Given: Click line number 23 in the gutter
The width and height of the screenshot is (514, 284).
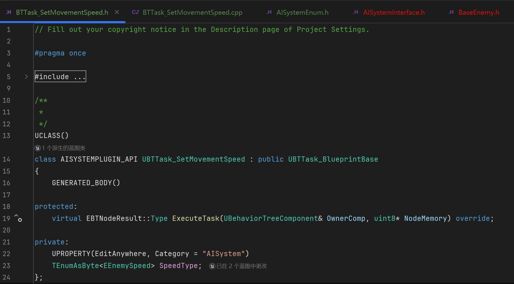Looking at the screenshot, I should click(x=6, y=266).
